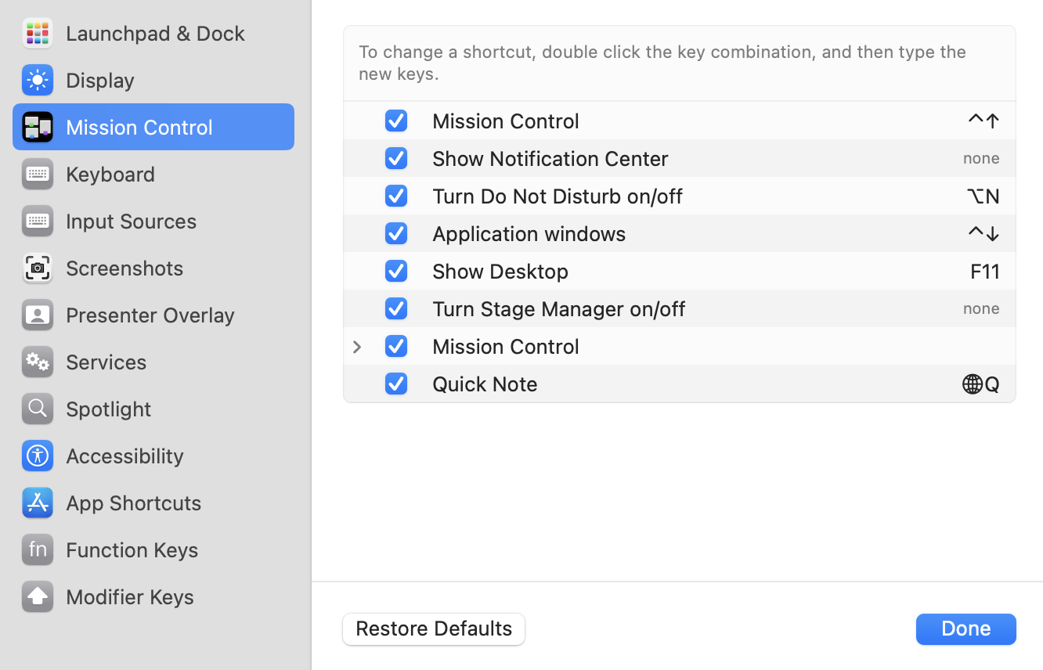The width and height of the screenshot is (1043, 670).
Task: Click the Function Keys fn icon
Action: [37, 549]
